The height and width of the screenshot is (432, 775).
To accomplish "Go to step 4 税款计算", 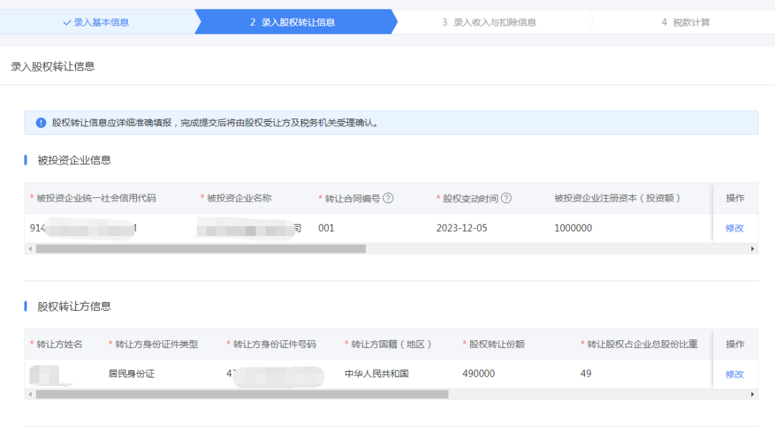I will pyautogui.click(x=685, y=22).
